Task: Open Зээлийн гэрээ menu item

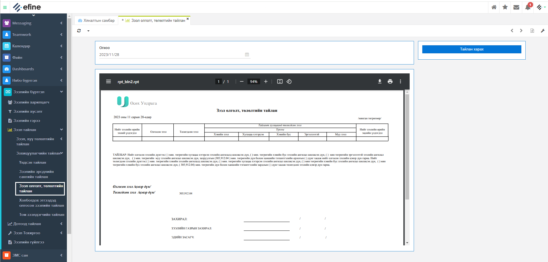Action: pos(27,120)
